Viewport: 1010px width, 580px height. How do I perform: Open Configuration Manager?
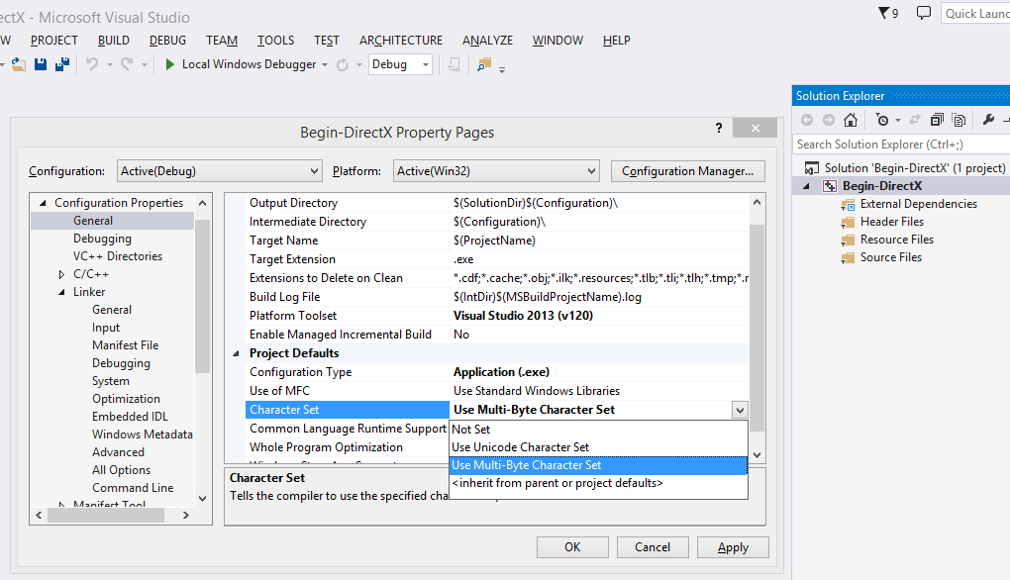(688, 171)
